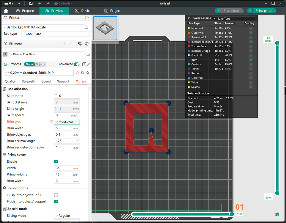Show Retract points in the legend
The image size is (286, 223).
pos(251,73)
